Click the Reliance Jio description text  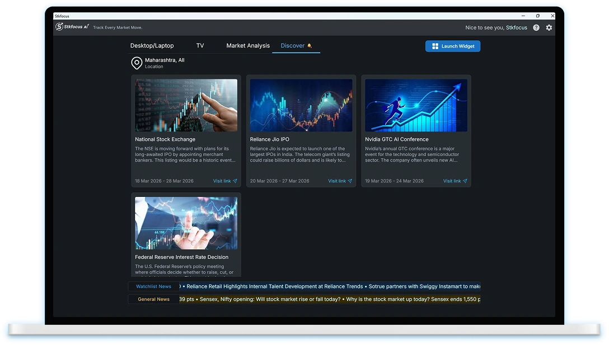[299, 154]
